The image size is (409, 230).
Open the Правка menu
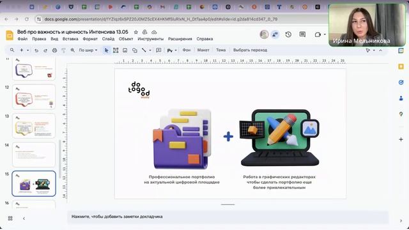[x=39, y=39]
